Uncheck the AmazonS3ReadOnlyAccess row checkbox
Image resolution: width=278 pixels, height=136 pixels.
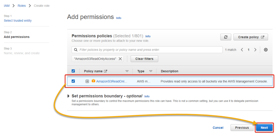pyautogui.click(x=73, y=81)
